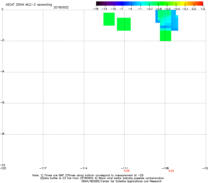The width and height of the screenshot is (208, 183).
Task: Click the NOAA/NESDIS credit line
Action: [x=121, y=181]
